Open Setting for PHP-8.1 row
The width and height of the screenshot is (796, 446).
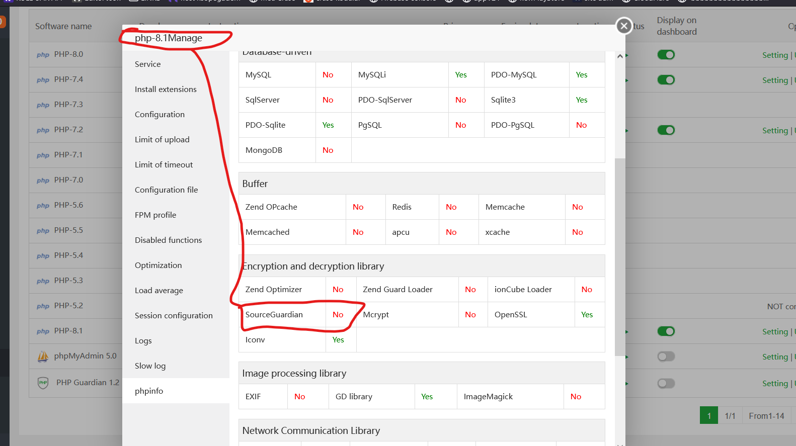point(775,331)
